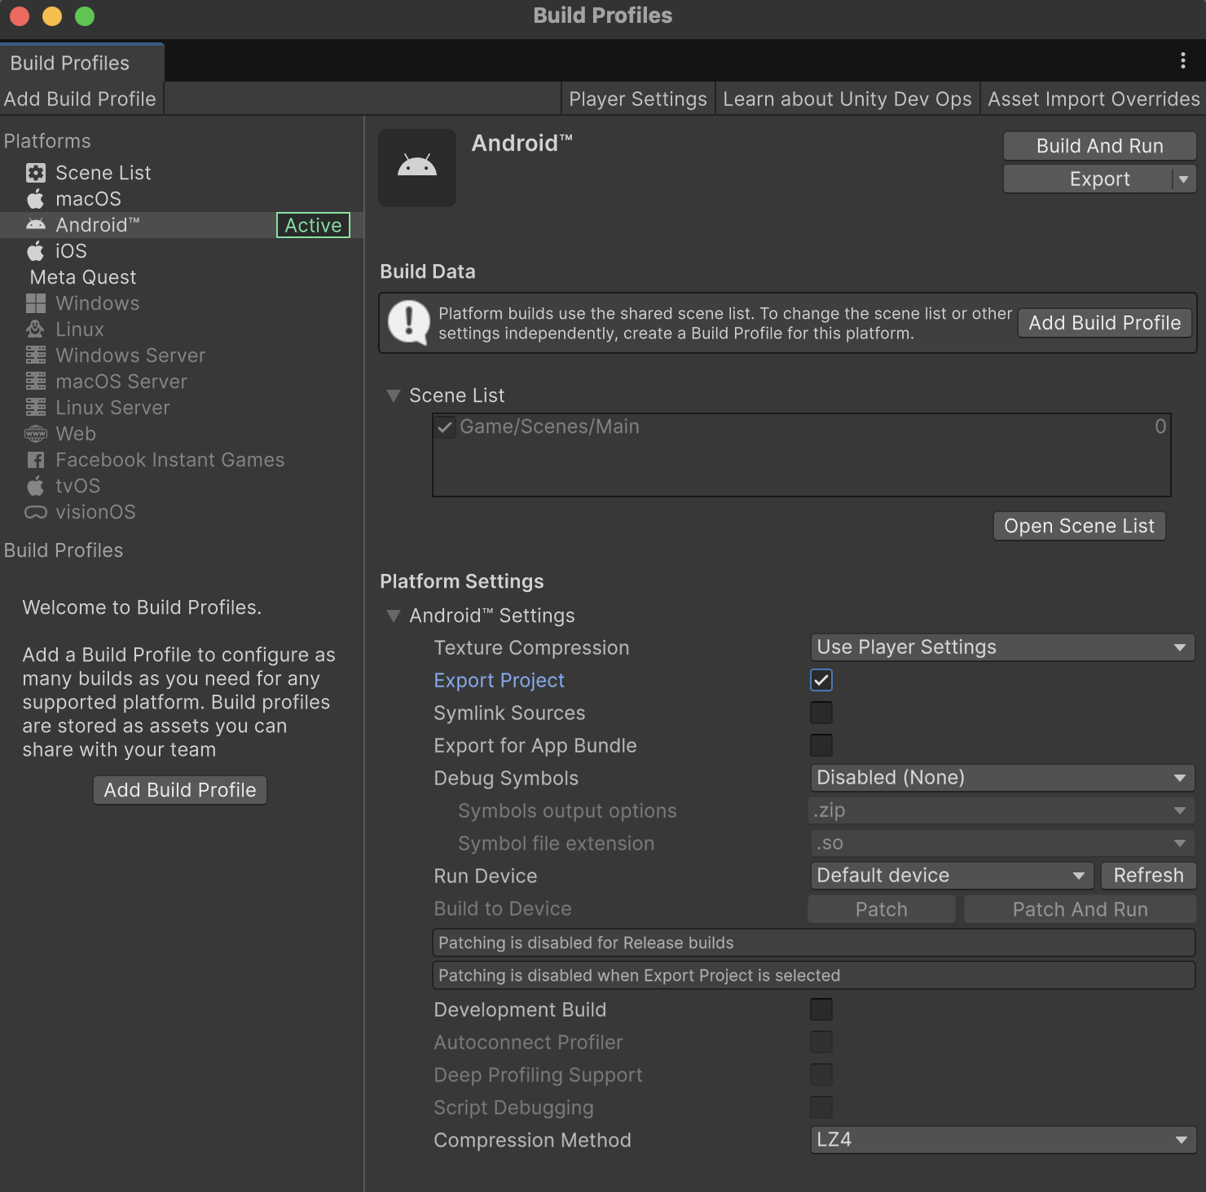Image resolution: width=1206 pixels, height=1192 pixels.
Task: Click the Linux penguin icon
Action: pyautogui.click(x=36, y=329)
